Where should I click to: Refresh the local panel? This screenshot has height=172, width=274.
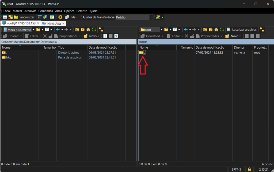click(x=94, y=30)
